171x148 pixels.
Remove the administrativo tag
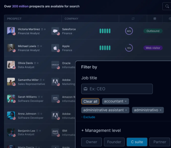point(161,110)
